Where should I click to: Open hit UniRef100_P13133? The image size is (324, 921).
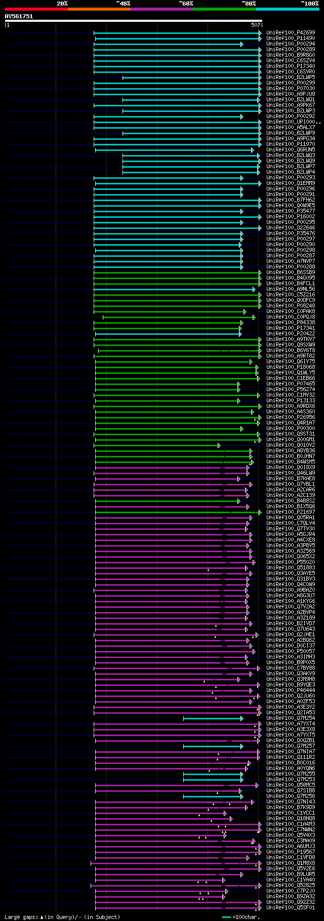[x=291, y=400]
